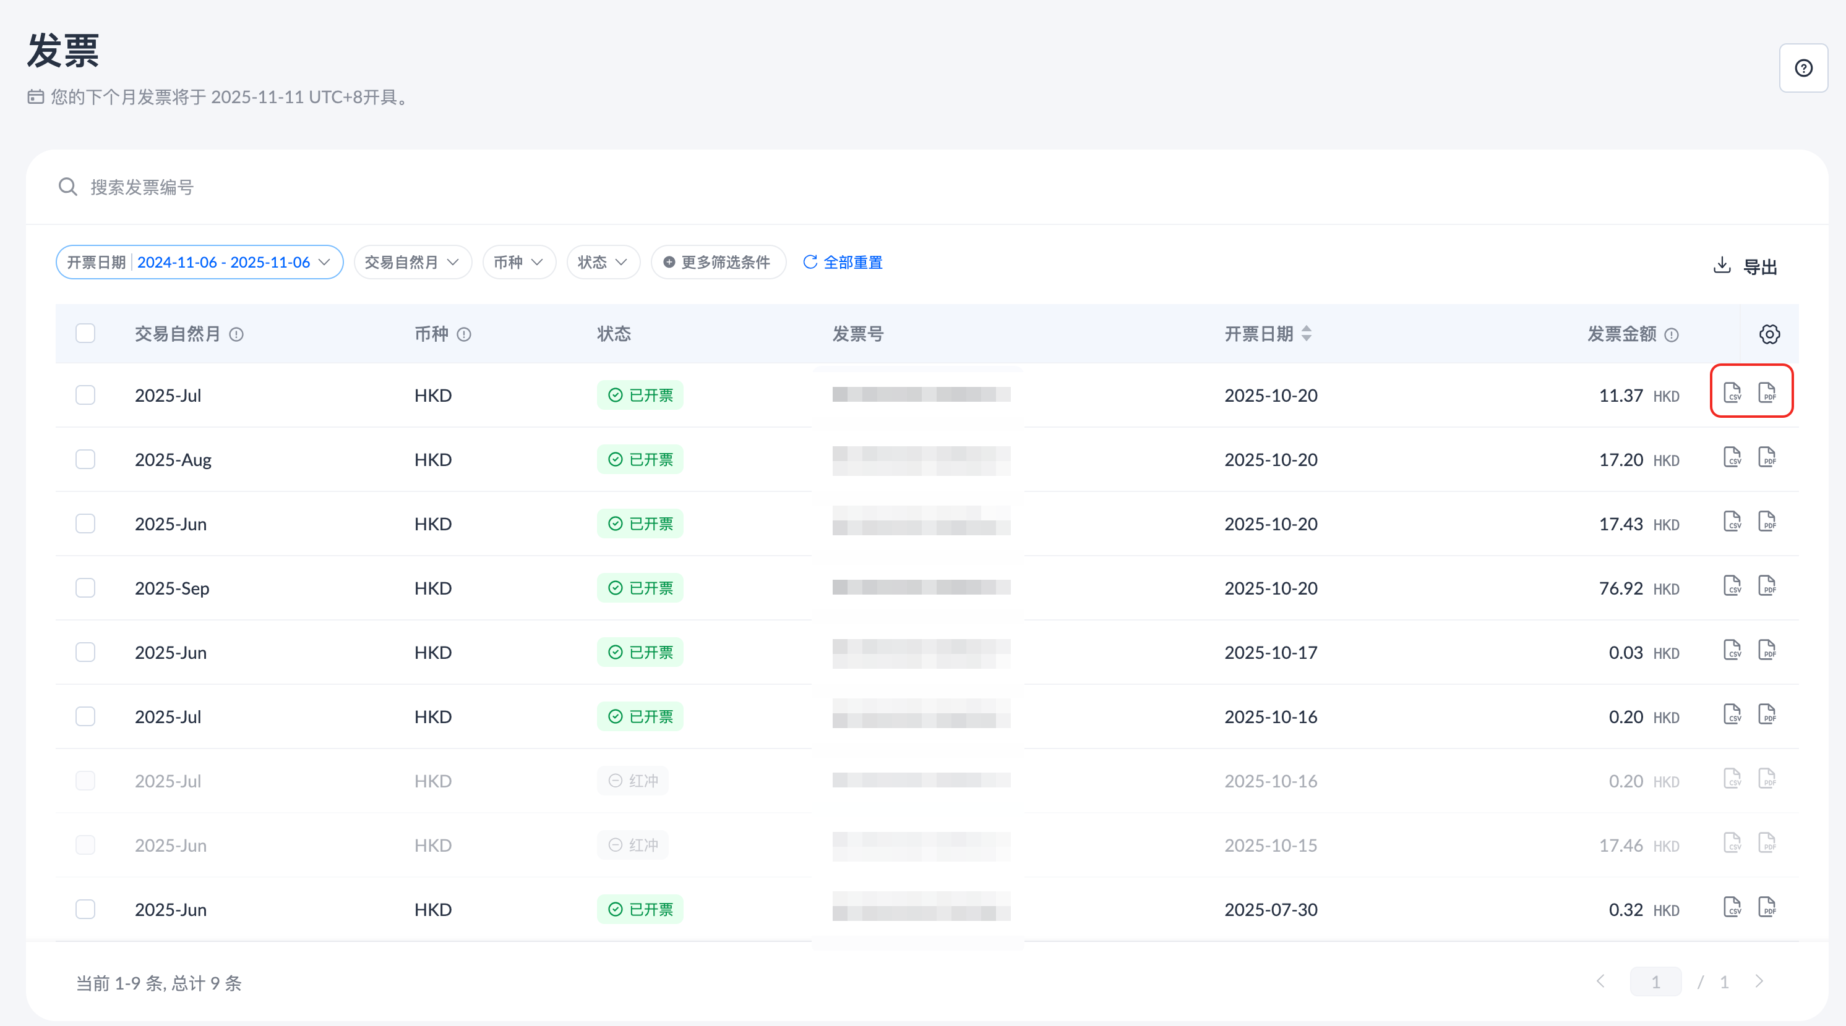Click 更多筛选条件 button

pos(718,262)
